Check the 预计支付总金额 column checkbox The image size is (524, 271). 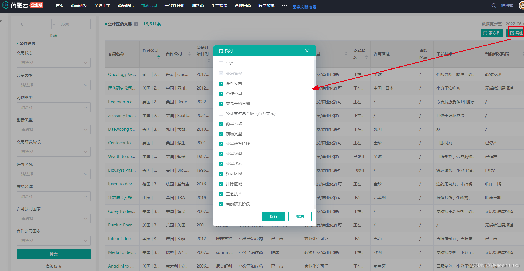tap(221, 113)
